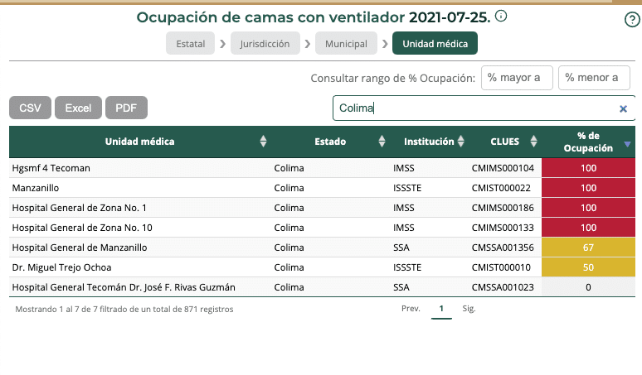Click the % menor a input field
Screen dimensions: 642x375
(x=593, y=78)
